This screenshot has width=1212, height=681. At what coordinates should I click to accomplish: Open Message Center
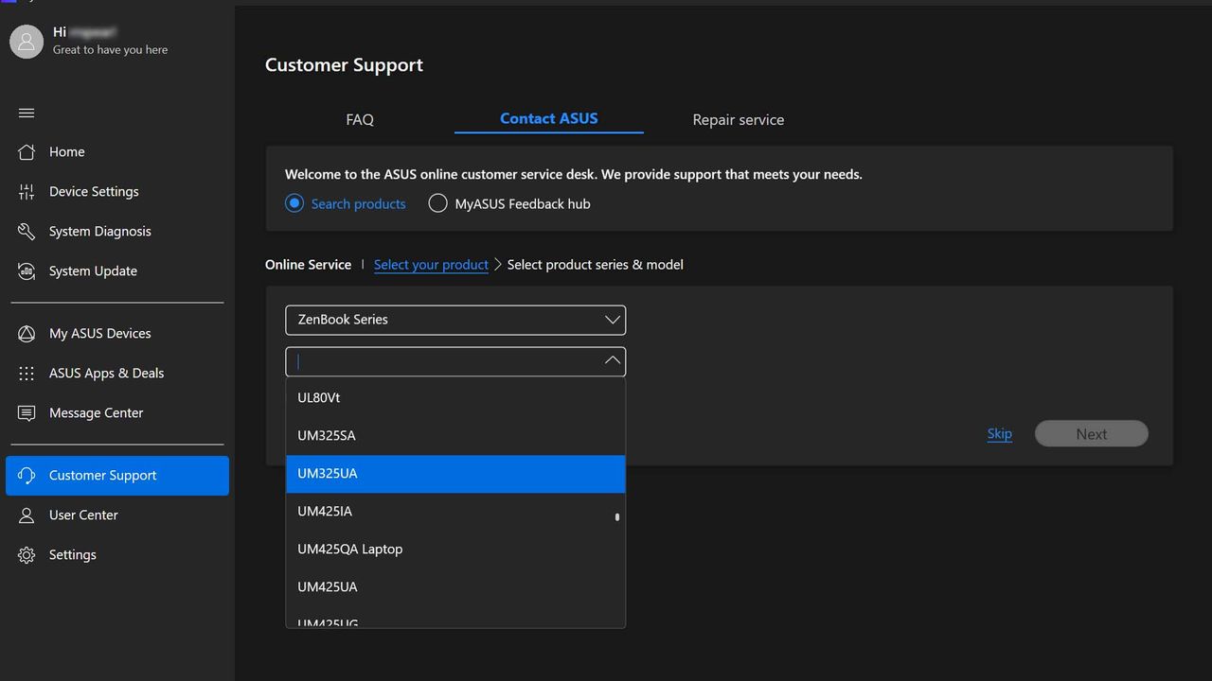(x=116, y=413)
